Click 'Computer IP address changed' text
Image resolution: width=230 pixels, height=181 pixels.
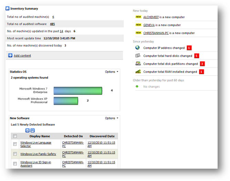pyautogui.click(x=164, y=48)
